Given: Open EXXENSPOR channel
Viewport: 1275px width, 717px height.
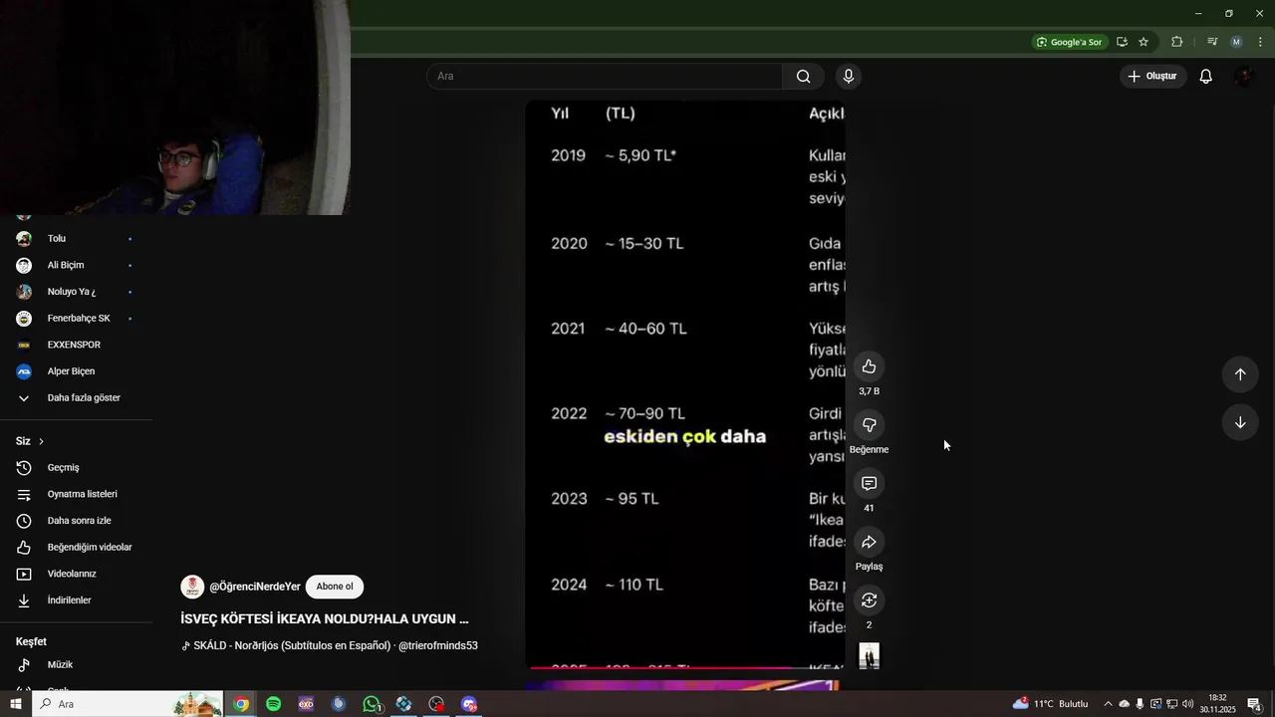Looking at the screenshot, I should pyautogui.click(x=76, y=345).
